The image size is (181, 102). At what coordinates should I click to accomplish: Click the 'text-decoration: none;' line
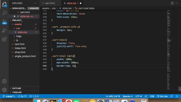(x=71, y=14)
